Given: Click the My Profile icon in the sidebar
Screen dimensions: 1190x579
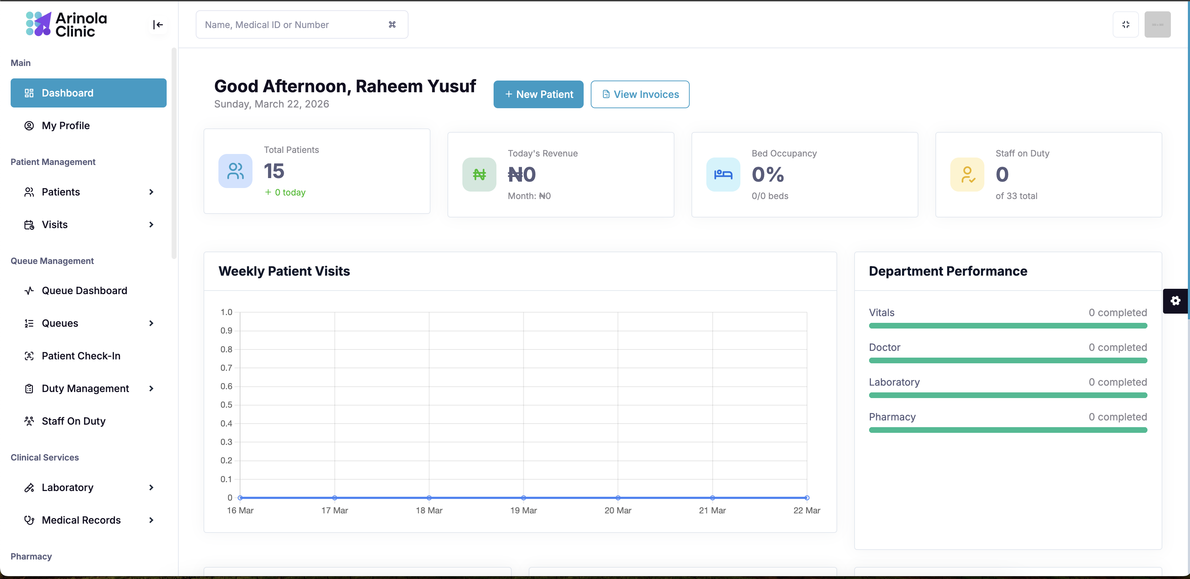Looking at the screenshot, I should point(29,125).
